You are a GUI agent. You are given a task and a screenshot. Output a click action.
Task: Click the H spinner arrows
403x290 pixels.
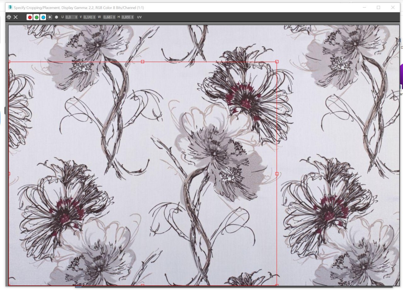pyautogui.click(x=133, y=17)
